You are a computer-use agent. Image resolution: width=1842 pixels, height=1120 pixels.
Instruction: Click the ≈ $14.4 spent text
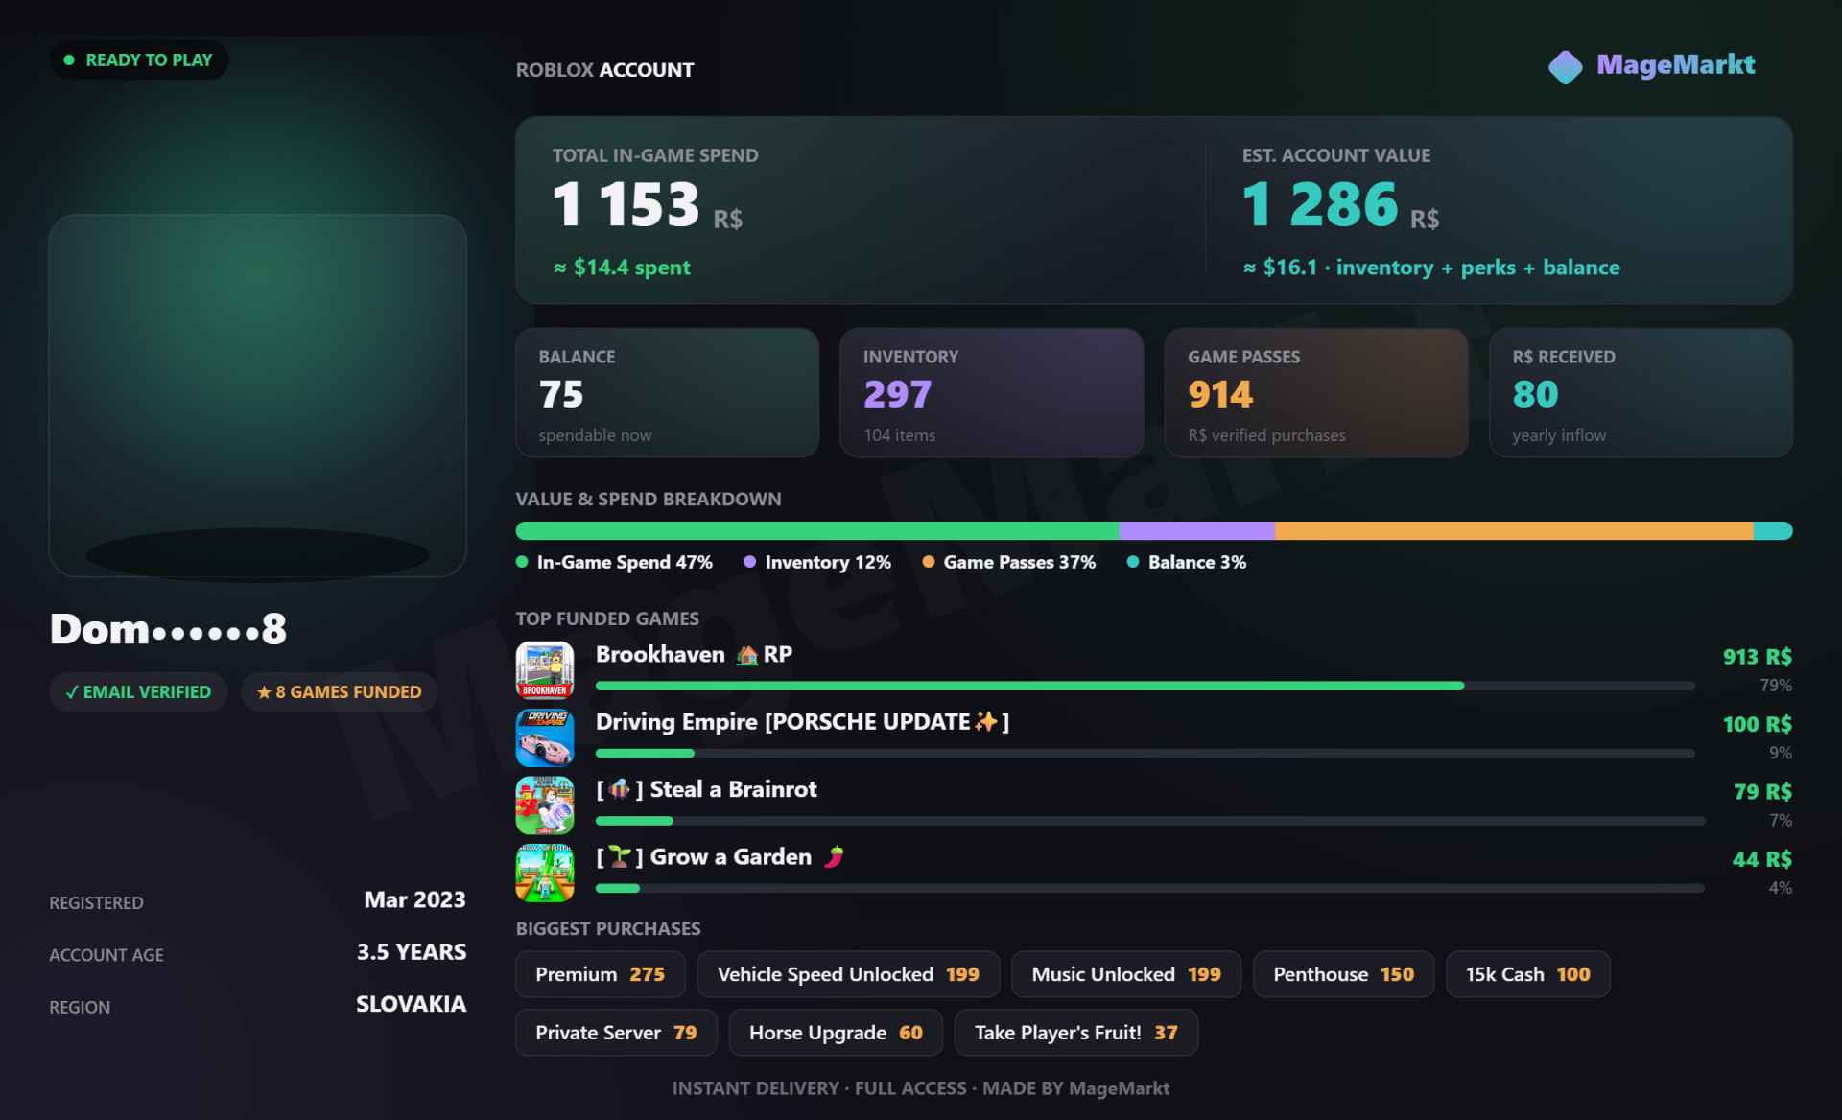coord(622,268)
